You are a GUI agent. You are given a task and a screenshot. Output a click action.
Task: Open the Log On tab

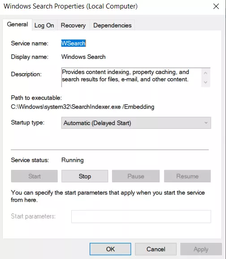(44, 25)
